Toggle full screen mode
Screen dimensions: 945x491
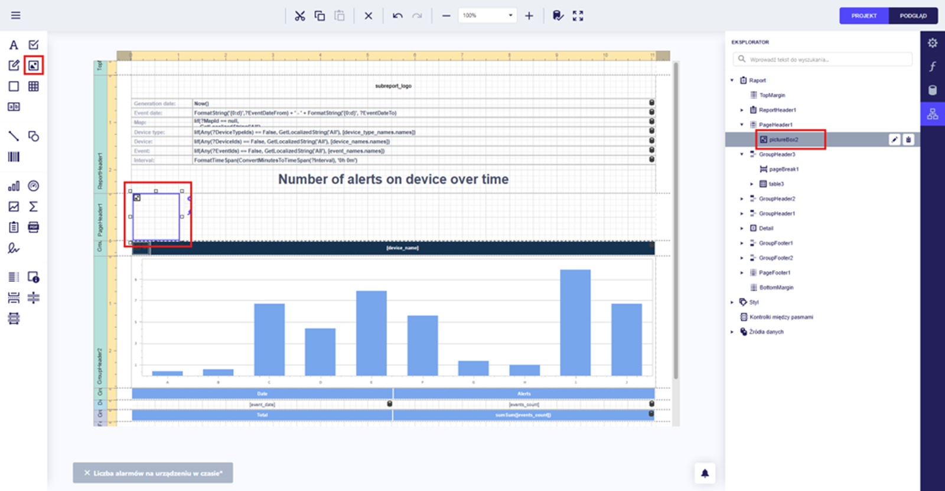coord(578,16)
